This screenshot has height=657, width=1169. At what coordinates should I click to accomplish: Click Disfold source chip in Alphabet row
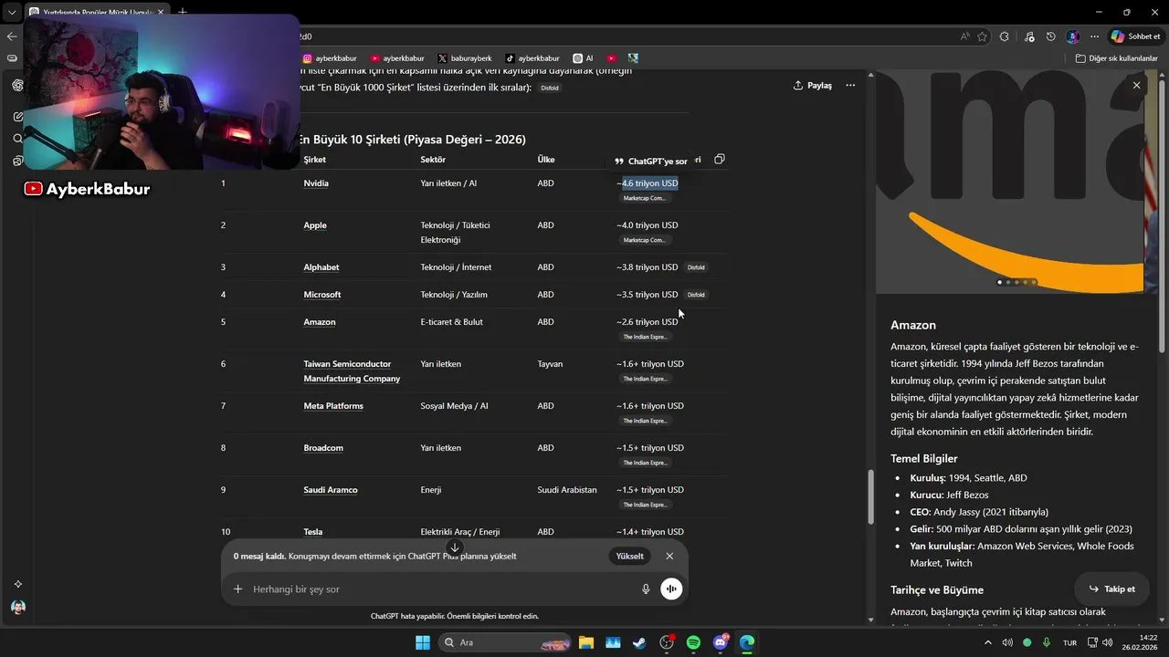[696, 267]
